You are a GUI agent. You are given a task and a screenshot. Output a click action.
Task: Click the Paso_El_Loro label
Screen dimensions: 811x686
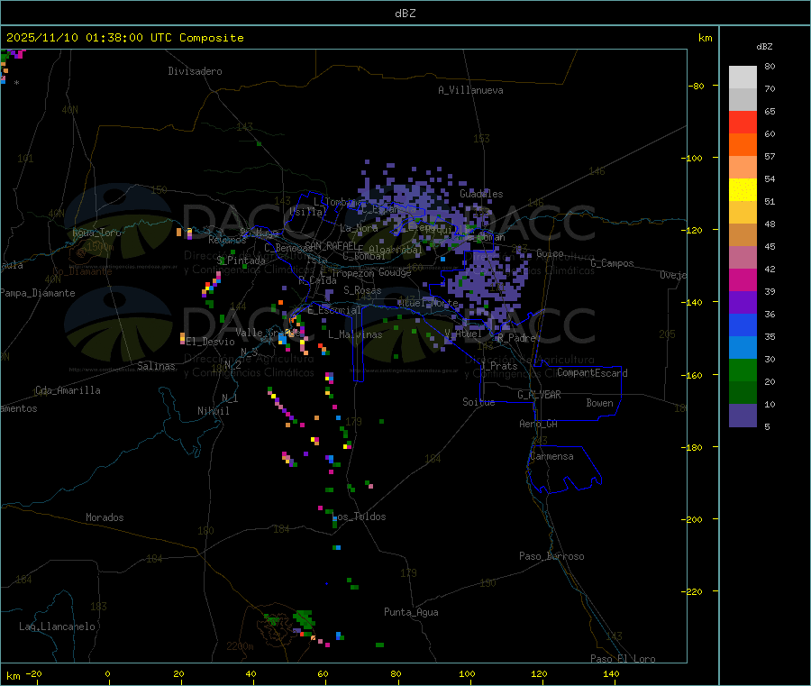(623, 659)
